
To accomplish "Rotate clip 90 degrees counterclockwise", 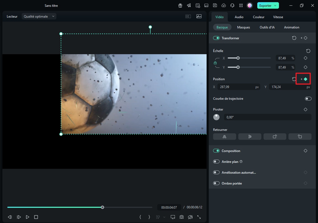I will point(300,137).
